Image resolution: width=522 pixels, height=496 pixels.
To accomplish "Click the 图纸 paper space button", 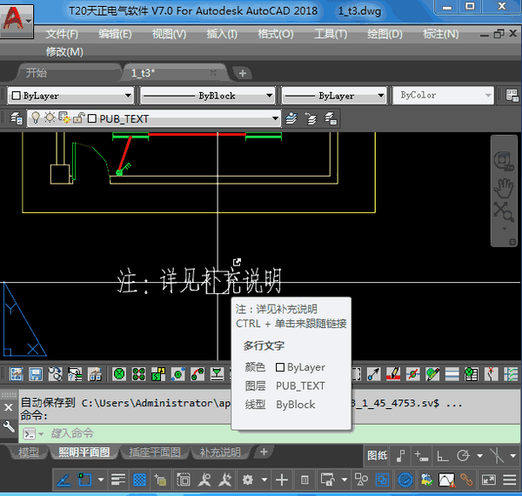I will pos(377,455).
